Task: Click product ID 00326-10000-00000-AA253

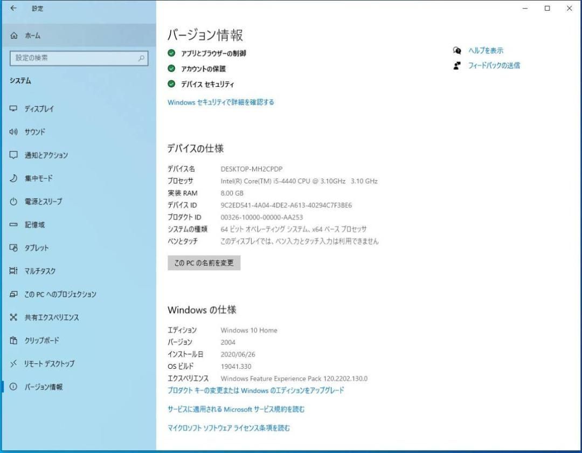Action: pos(262,217)
